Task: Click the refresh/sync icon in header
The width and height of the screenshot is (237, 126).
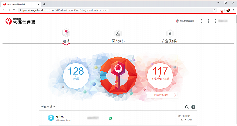Action: pyautogui.click(x=201, y=21)
